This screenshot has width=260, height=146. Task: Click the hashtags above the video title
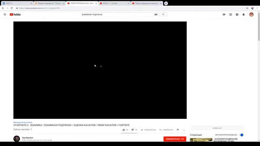click(x=23, y=122)
